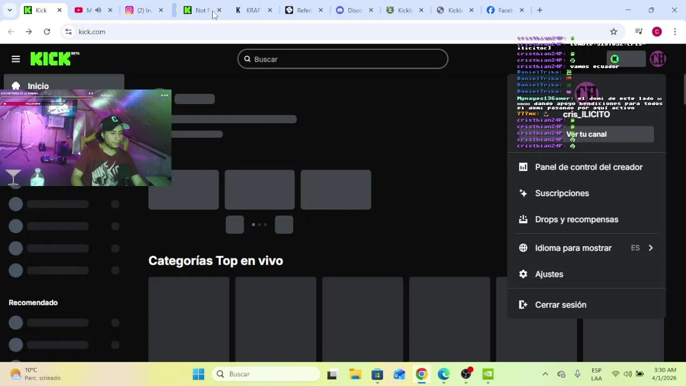Click the Kick logo
Image resolution: width=686 pixels, height=386 pixels.
[55, 58]
